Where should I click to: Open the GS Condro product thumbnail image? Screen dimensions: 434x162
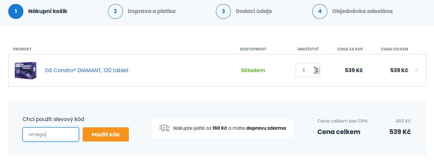(25, 71)
